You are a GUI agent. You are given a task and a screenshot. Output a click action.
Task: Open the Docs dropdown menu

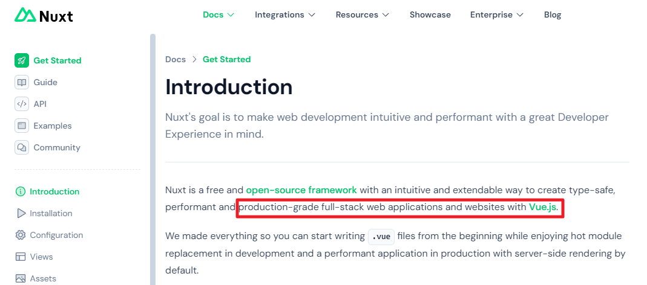coord(218,15)
